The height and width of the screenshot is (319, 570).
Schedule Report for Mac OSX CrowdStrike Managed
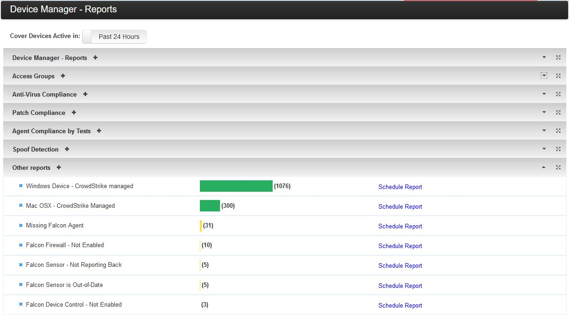(400, 206)
